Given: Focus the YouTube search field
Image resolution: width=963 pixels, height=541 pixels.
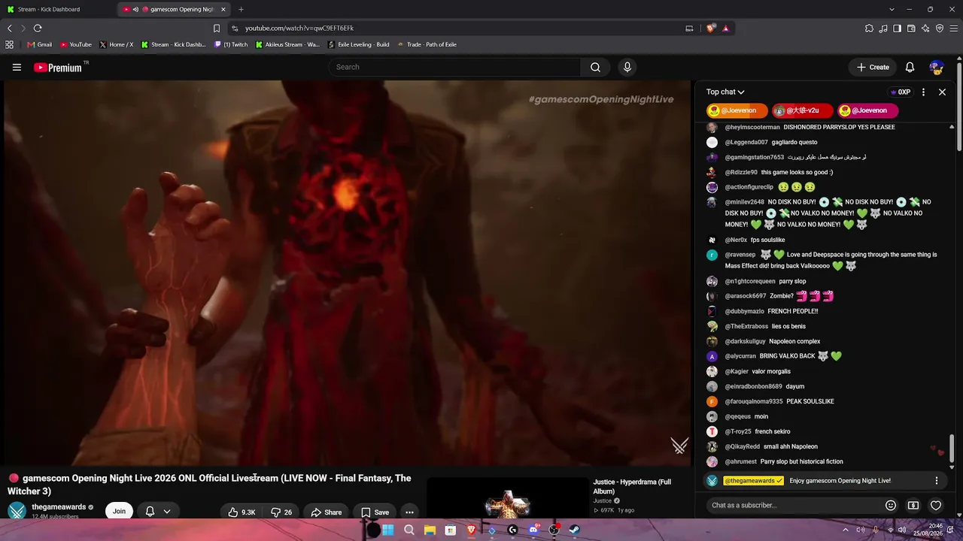Looking at the screenshot, I should (x=454, y=67).
